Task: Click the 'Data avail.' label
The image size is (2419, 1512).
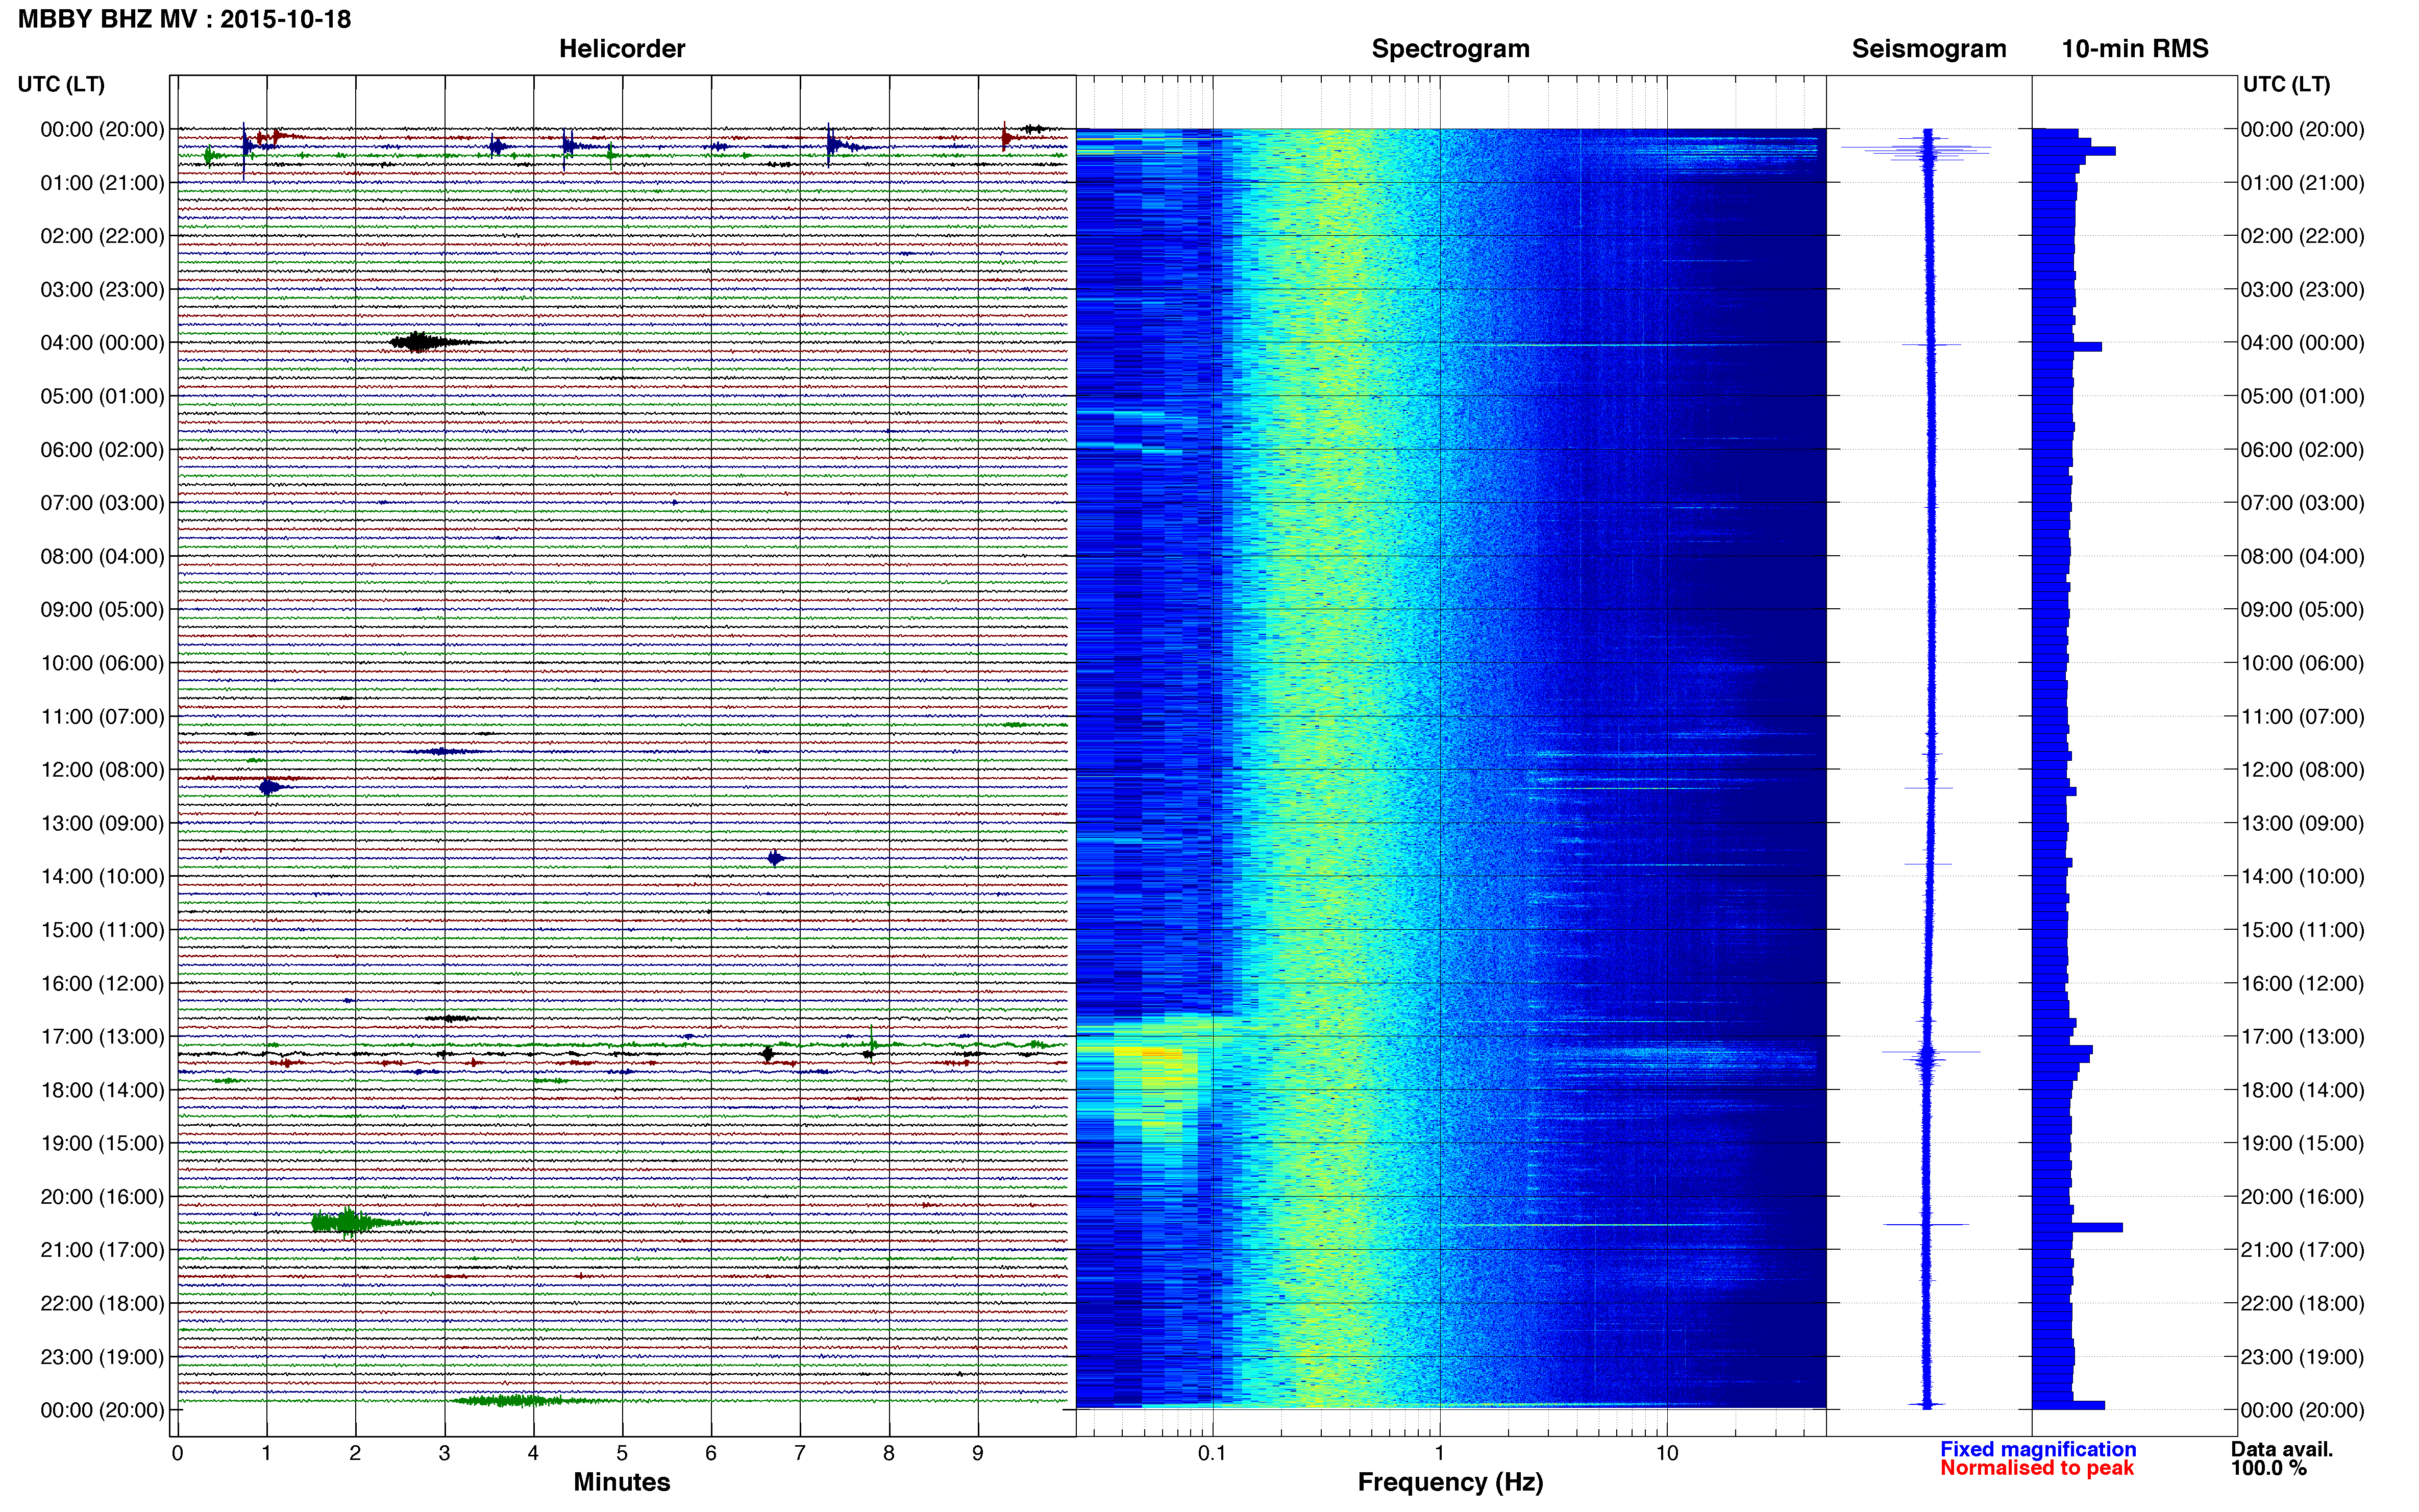Action: pos(2282,1449)
